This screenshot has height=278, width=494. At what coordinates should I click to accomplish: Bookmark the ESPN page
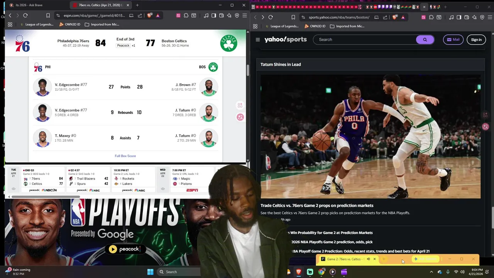point(48,15)
